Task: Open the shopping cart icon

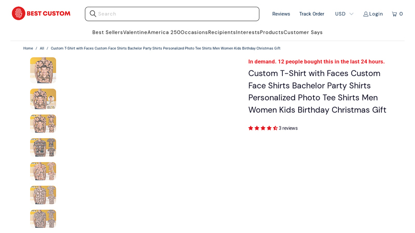Action: point(394,14)
